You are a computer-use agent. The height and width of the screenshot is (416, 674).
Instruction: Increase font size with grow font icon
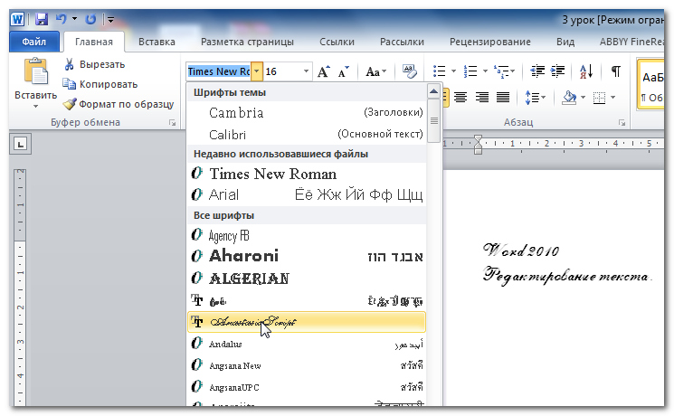tap(324, 71)
